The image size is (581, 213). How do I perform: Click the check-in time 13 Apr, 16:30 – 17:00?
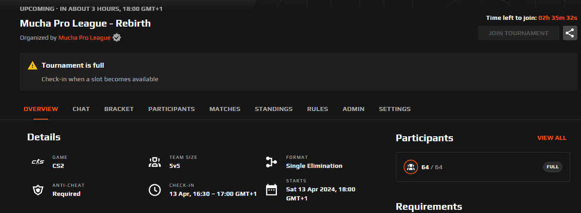[213, 194]
